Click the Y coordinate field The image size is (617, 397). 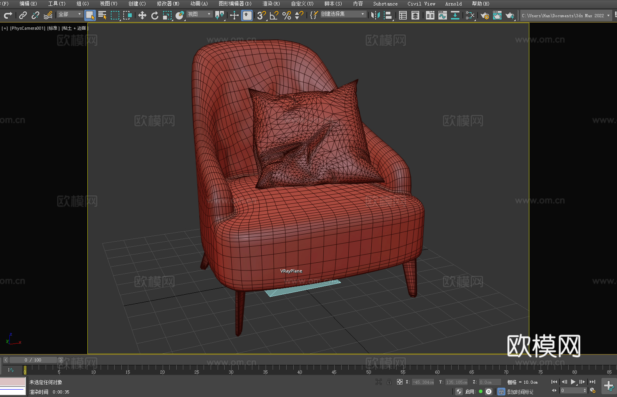[x=457, y=382]
